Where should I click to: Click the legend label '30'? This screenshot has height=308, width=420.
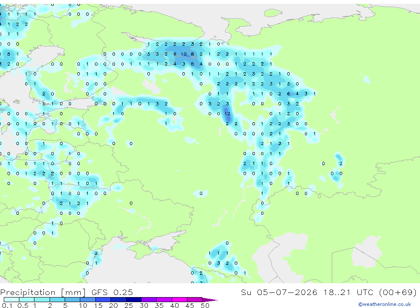coord(144,305)
